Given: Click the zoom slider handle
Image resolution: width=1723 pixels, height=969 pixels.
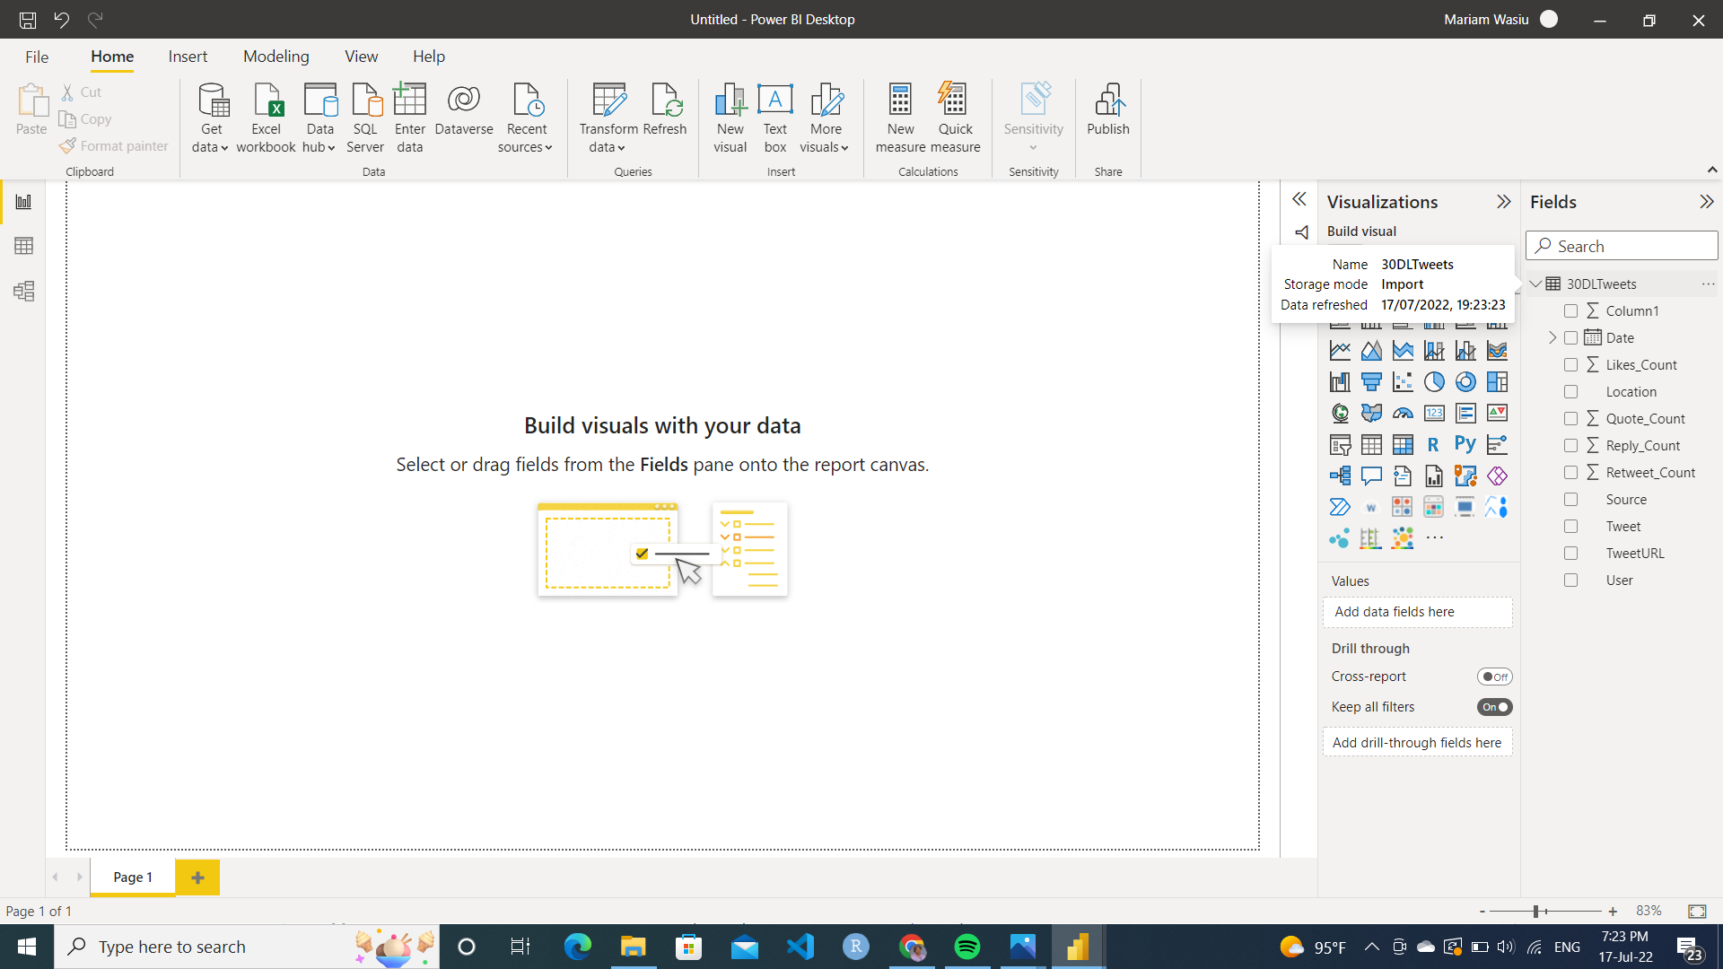Looking at the screenshot, I should pos(1536,912).
